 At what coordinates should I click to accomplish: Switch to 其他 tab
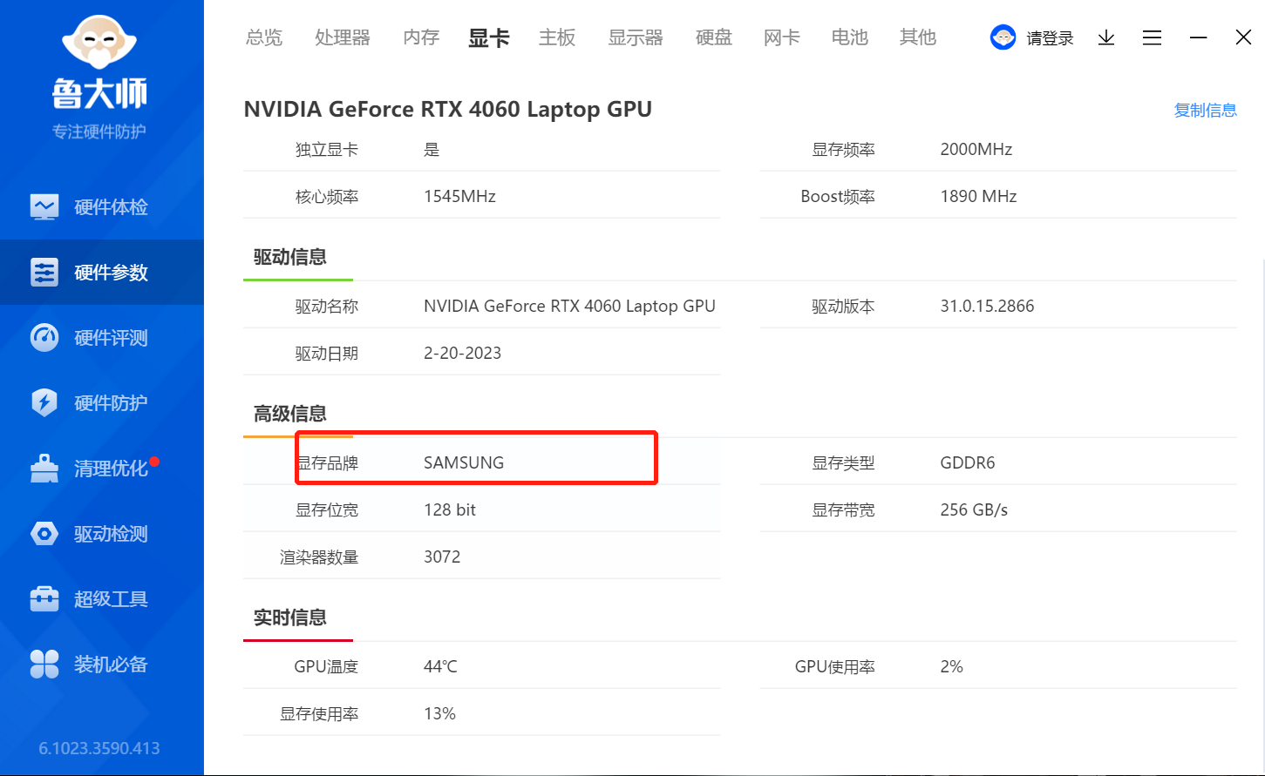pyautogui.click(x=918, y=37)
